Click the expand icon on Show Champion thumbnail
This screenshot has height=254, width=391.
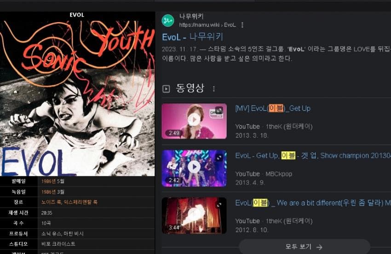tap(219, 157)
